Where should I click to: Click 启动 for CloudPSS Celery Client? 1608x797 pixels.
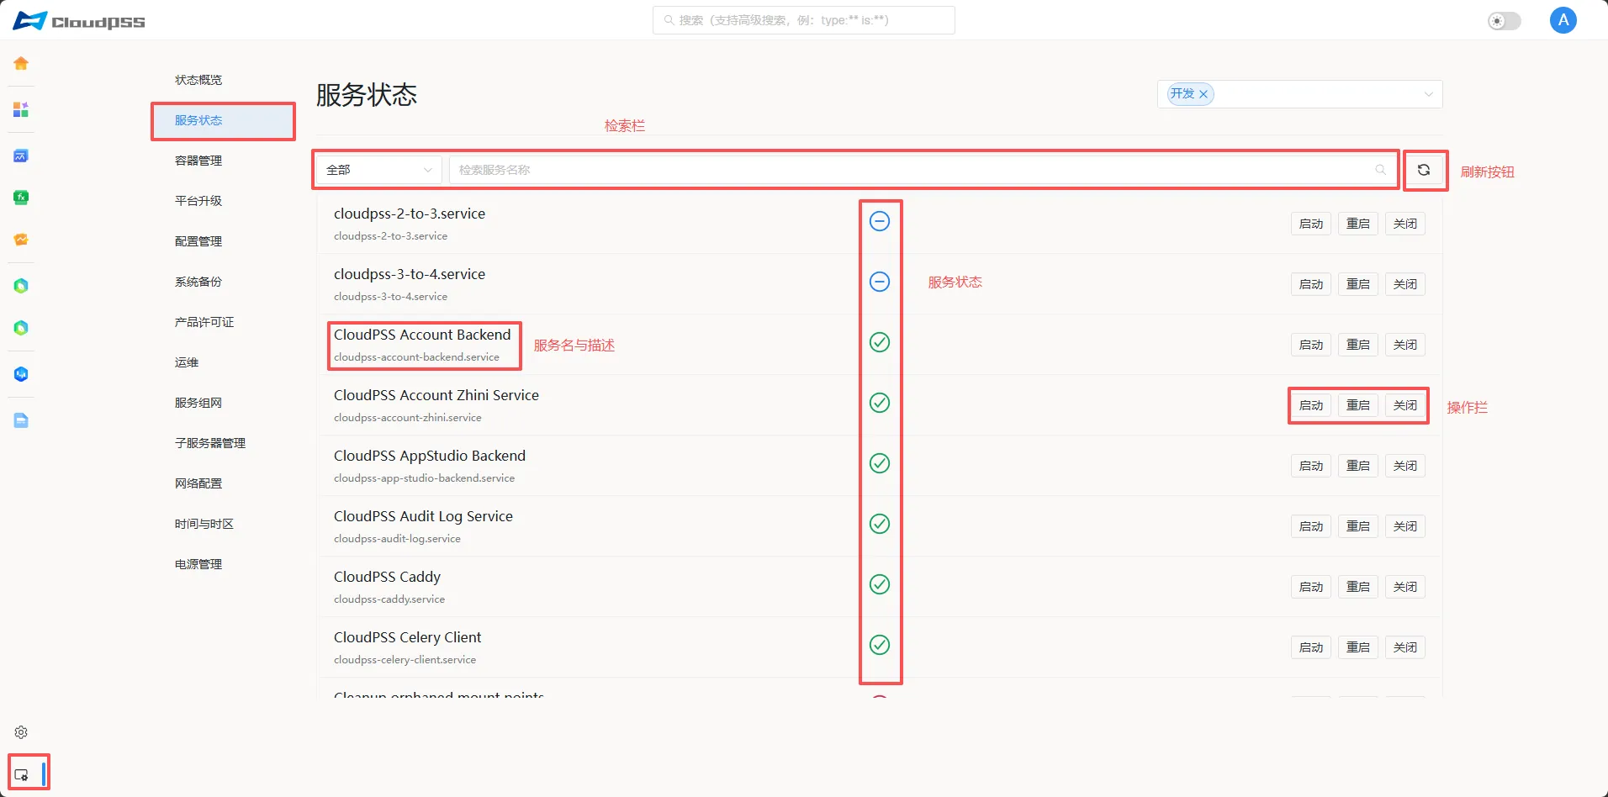point(1311,647)
